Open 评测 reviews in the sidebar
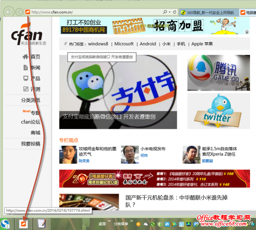 point(35,89)
